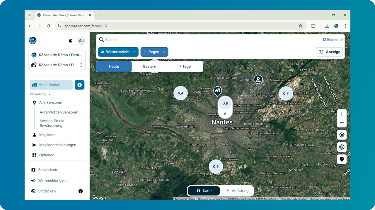Open Warnmeldungen alerts page
The image size is (375, 210).
pos(52,181)
